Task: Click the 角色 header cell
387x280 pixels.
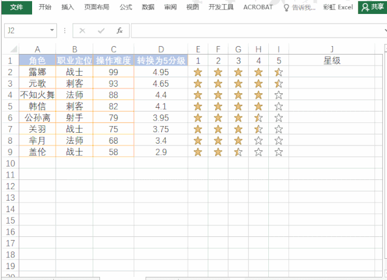Action: [x=38, y=61]
